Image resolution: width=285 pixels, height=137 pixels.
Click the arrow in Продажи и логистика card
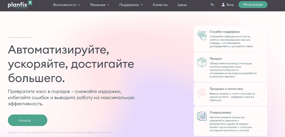[261, 100]
